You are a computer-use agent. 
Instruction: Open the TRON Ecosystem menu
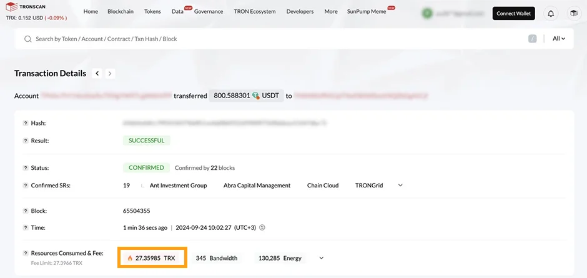point(255,12)
